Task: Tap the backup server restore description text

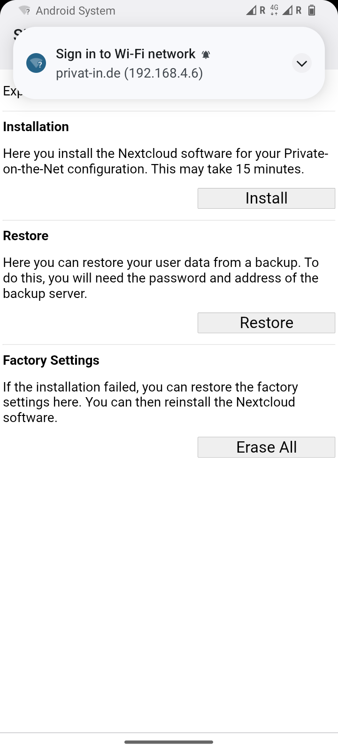Action: point(161,278)
